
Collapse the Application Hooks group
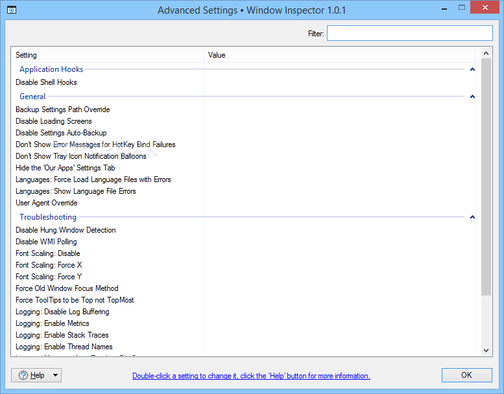coord(472,69)
